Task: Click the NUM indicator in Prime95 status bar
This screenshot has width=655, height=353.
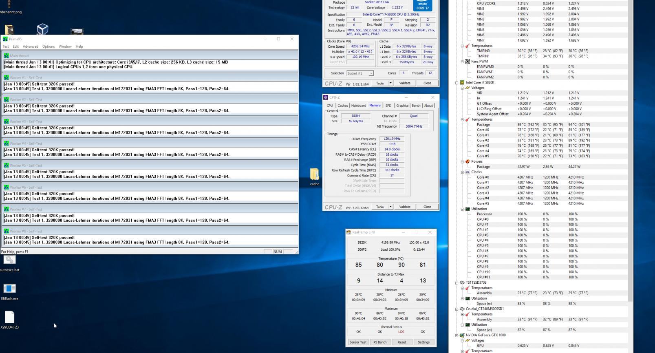Action: pos(278,252)
